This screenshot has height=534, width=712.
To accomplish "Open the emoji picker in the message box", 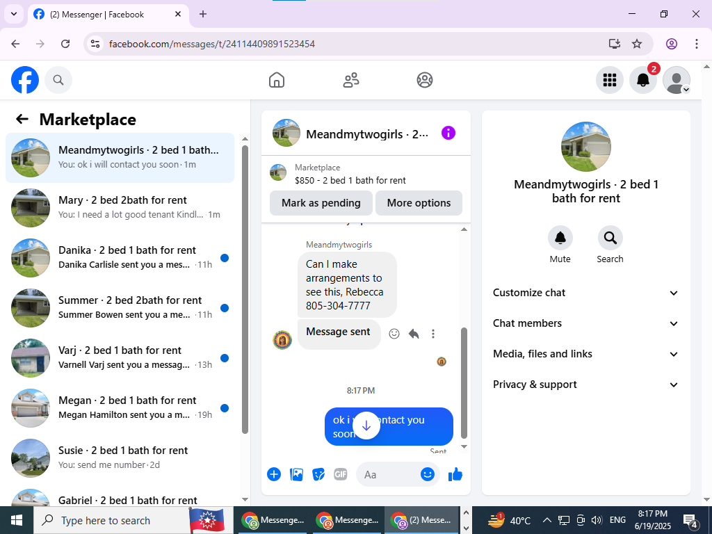I will [428, 474].
